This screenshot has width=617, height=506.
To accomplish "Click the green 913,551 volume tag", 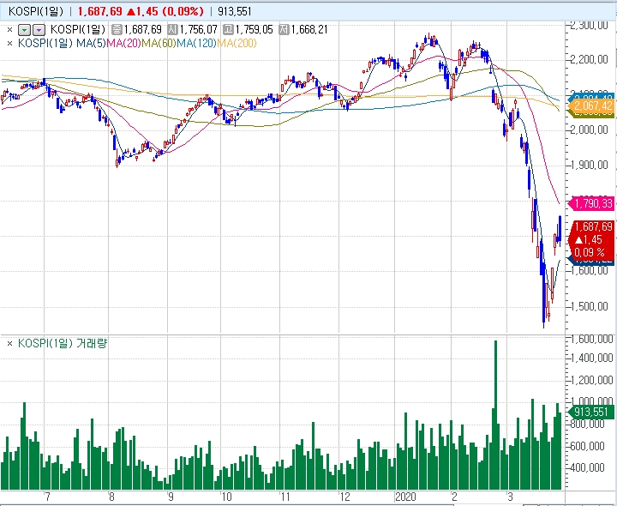I will [591, 413].
